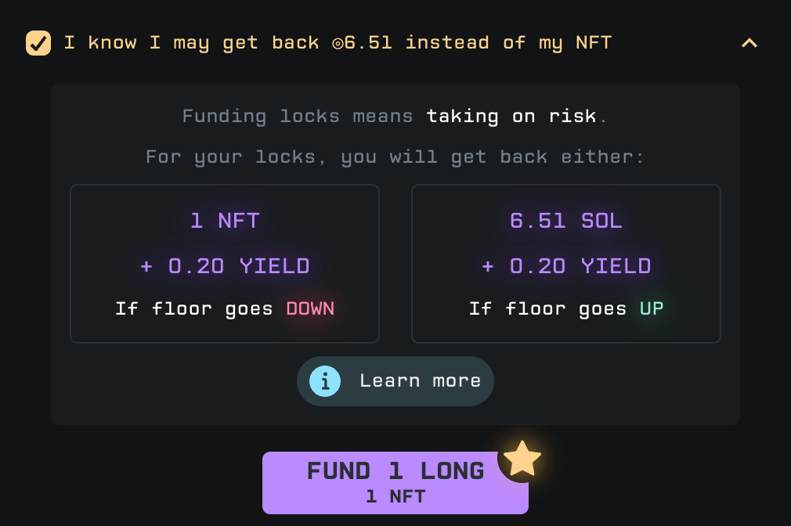This screenshot has width=791, height=526.
Task: Click the FUND 1 LONG button
Action: point(395,483)
